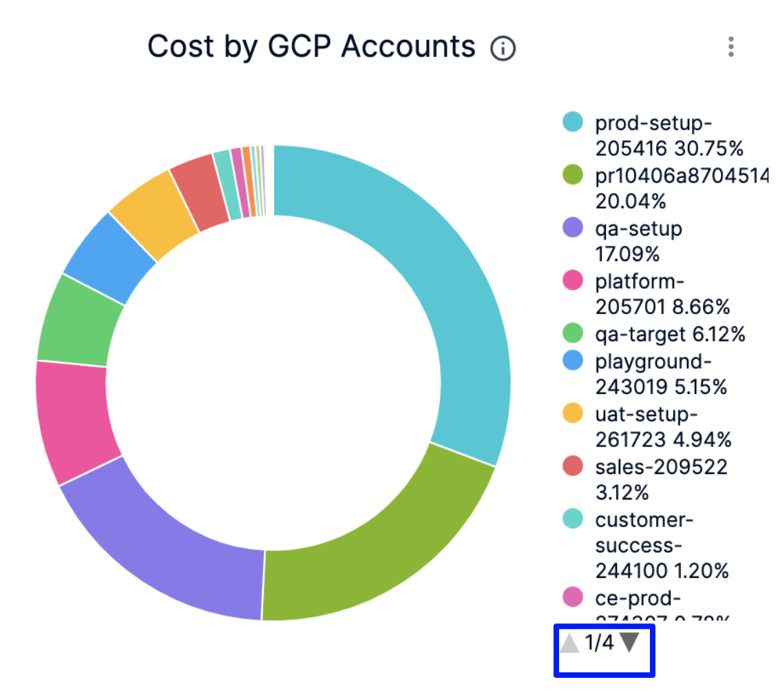Select the yellow donut segment
Screen dimensions: 778x693
coord(153,214)
